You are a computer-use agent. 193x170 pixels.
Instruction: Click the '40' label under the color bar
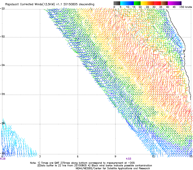click(167, 7)
